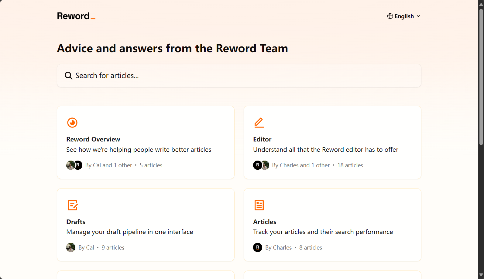Click Cal's avatar in the Drafts card

71,247
